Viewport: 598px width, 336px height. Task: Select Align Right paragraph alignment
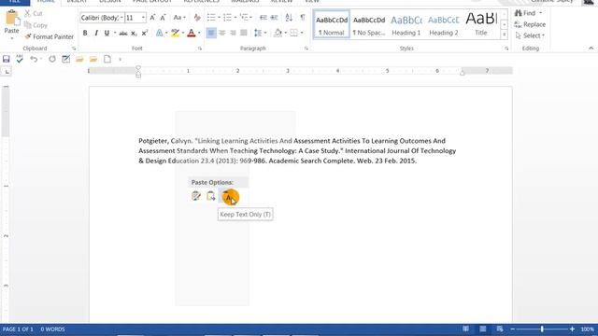click(233, 34)
